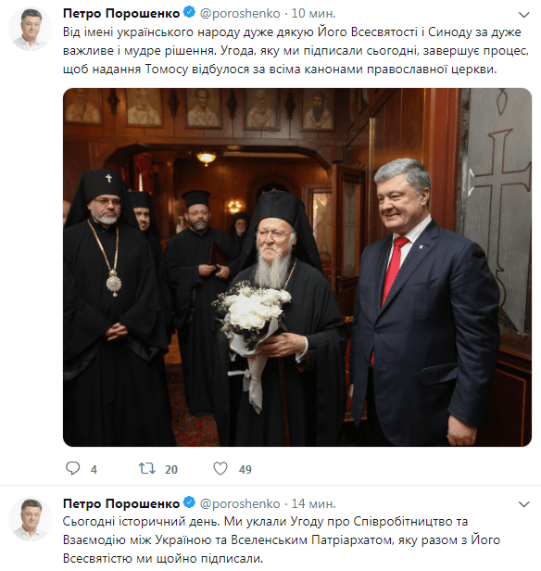
Task: Click the reply count 4
Action: (94, 470)
